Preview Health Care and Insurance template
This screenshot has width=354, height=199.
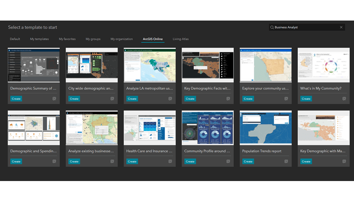(x=170, y=161)
